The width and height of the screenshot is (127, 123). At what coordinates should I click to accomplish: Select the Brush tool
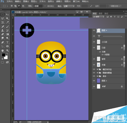(7, 27)
